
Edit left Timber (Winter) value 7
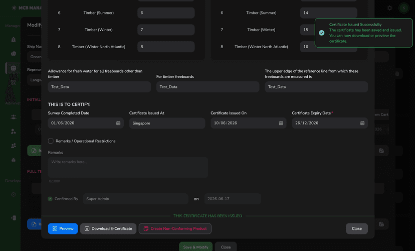click(x=166, y=30)
